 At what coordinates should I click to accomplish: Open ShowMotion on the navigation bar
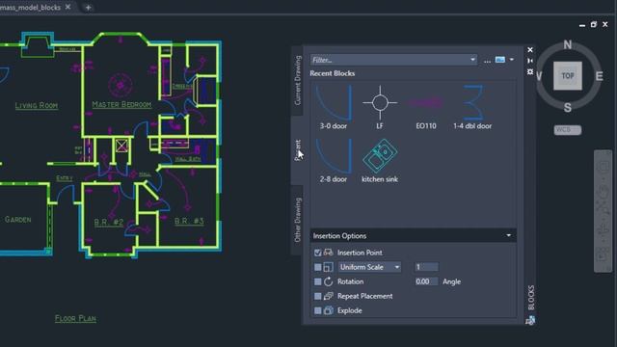(603, 254)
